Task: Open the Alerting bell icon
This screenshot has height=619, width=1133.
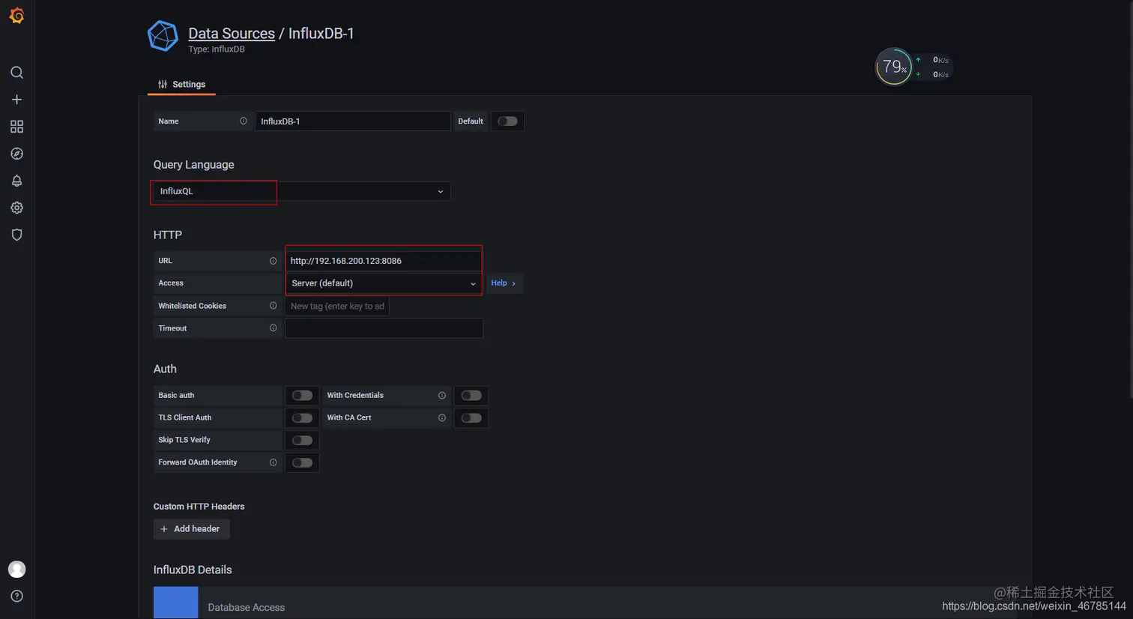Action: coord(16,181)
